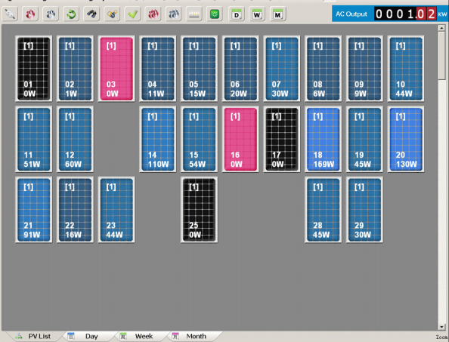
Task: Open the monthly 'M' calendar view icon
Action: click(x=277, y=14)
